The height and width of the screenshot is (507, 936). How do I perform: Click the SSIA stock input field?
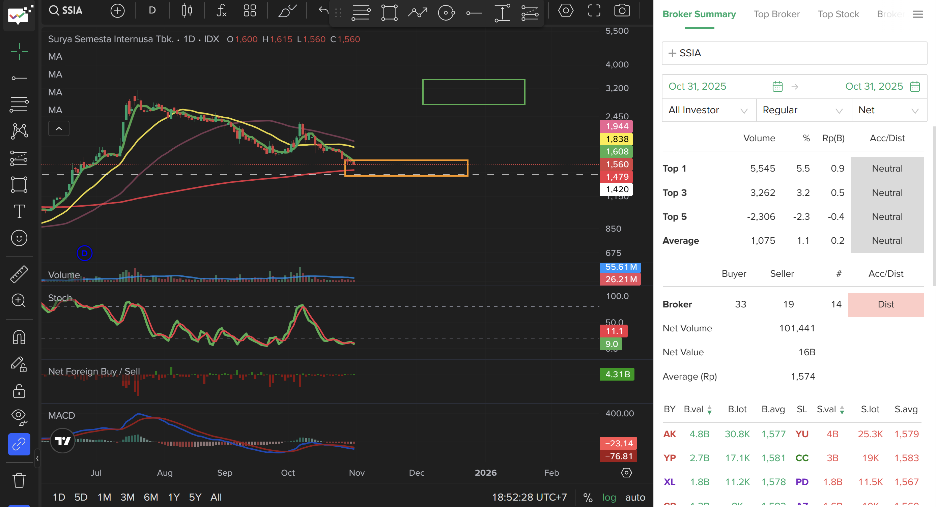pos(794,53)
